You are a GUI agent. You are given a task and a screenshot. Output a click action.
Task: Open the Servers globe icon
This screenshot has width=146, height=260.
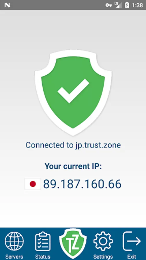click(14, 241)
